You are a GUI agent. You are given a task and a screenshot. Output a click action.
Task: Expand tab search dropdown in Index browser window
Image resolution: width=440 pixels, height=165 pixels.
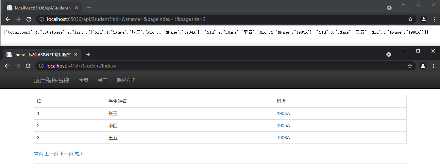[x=389, y=54]
